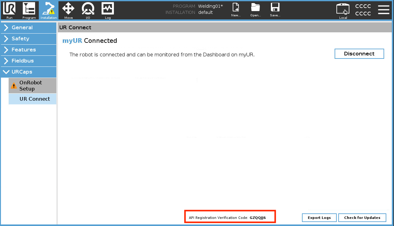This screenshot has width=394, height=226.
Task: Click the myUR Connected heading
Action: pyautogui.click(x=90, y=41)
